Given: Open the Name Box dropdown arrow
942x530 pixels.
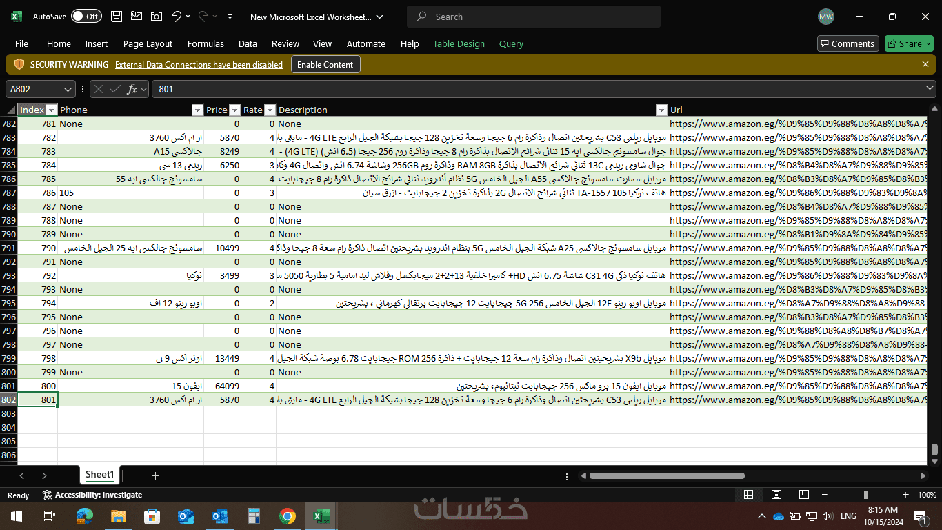Looking at the screenshot, I should [x=68, y=89].
